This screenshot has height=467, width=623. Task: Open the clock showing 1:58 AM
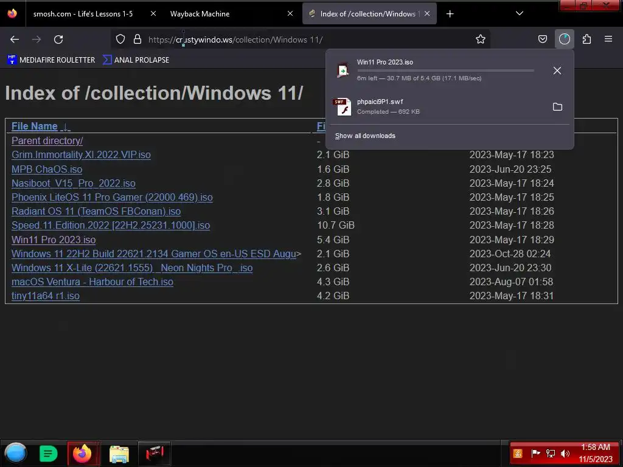pos(595,453)
